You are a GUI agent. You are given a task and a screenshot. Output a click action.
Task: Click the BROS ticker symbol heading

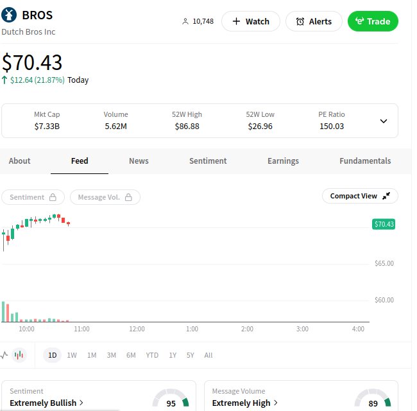pyautogui.click(x=37, y=15)
